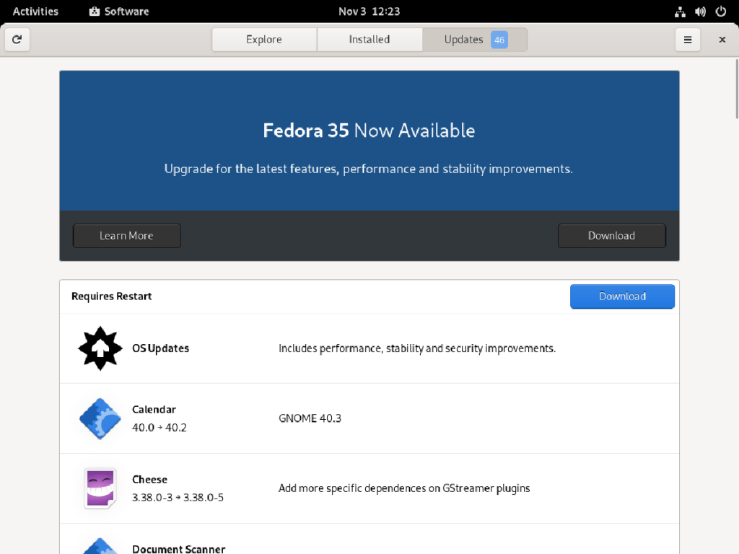Download the Fedora 35 upgrade

(x=611, y=235)
